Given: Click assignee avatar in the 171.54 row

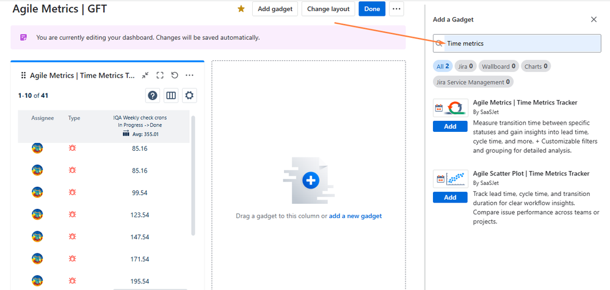Looking at the screenshot, I should click(x=37, y=259).
